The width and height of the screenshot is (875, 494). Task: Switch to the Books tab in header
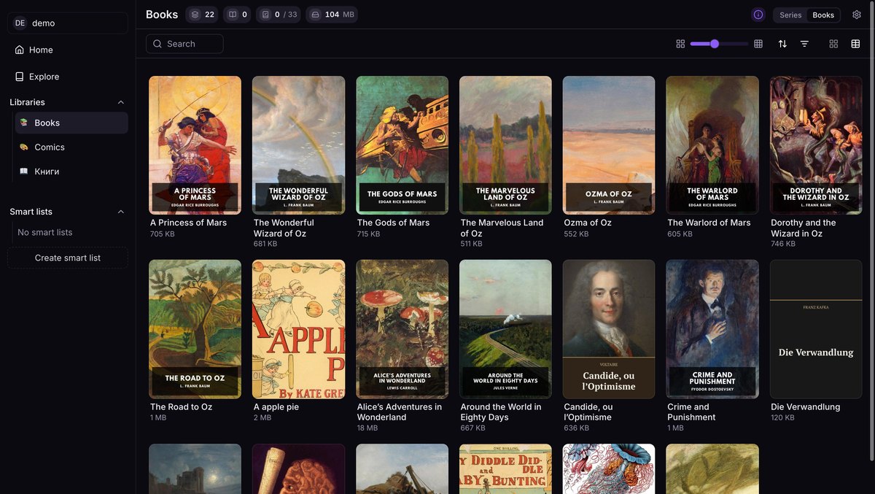(823, 15)
